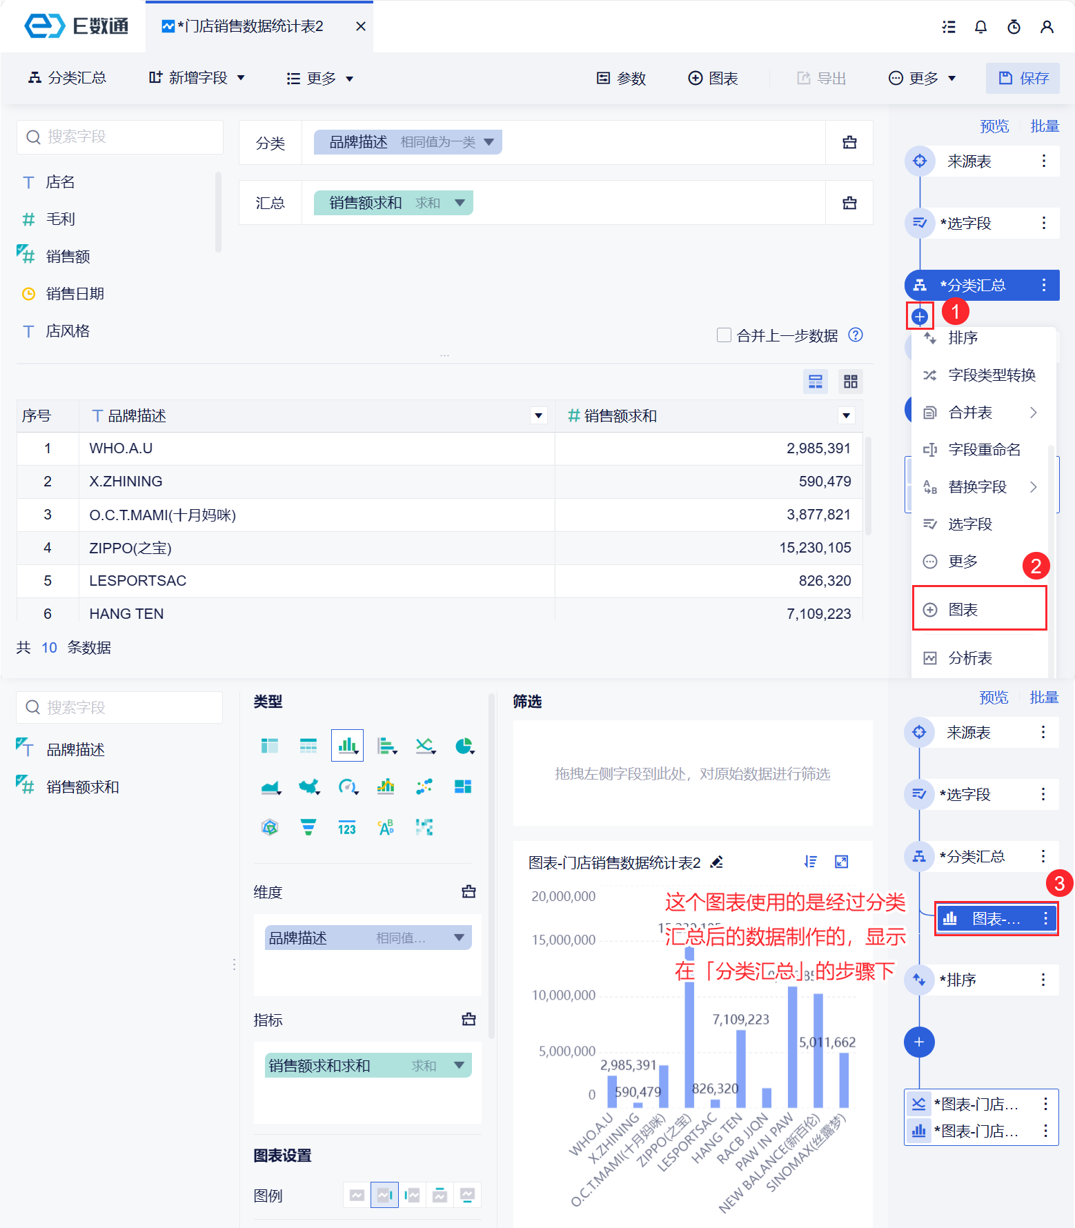The width and height of the screenshot is (1075, 1228).
Task: Set legend position to right
Action: pos(384,1195)
